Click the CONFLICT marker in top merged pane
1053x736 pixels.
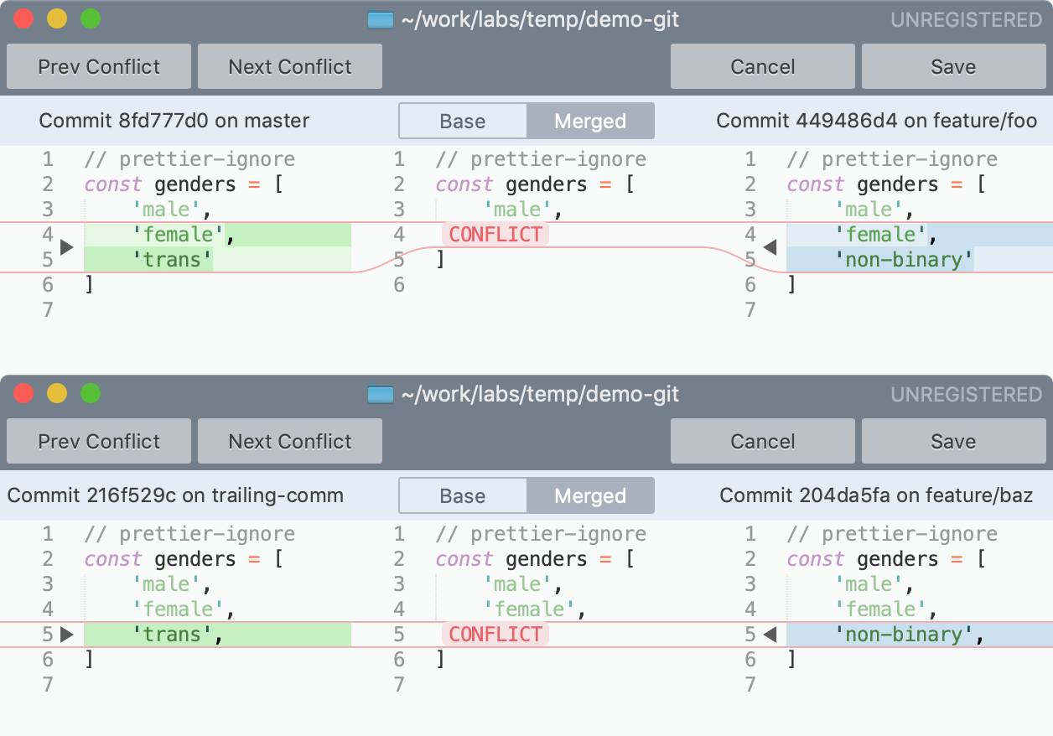click(495, 235)
